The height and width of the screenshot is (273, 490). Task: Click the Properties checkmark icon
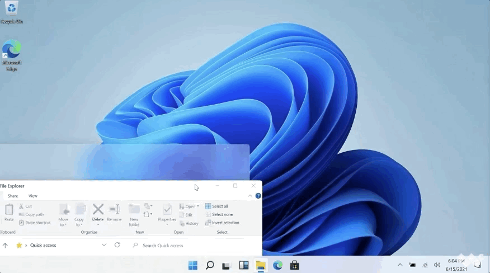pos(167,209)
